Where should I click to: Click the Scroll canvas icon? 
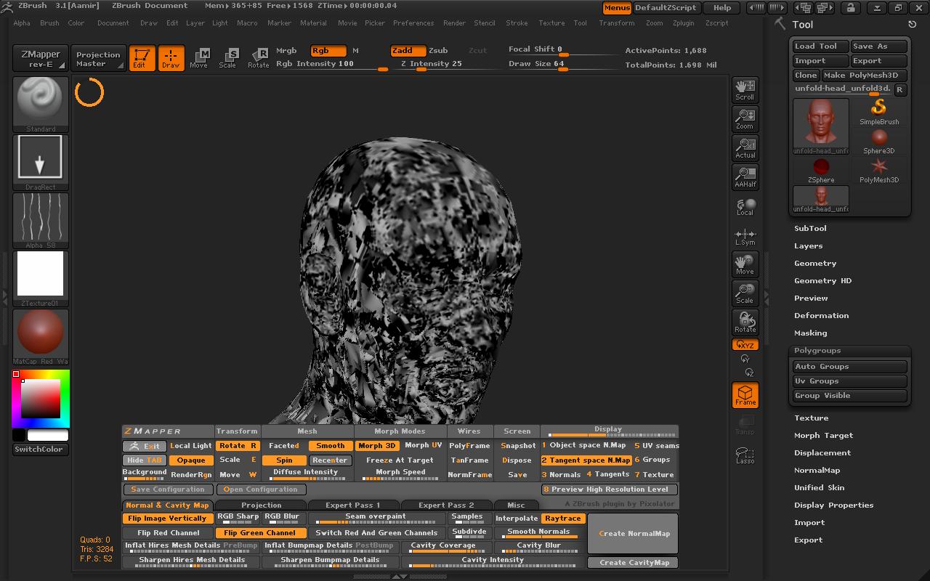coord(745,89)
